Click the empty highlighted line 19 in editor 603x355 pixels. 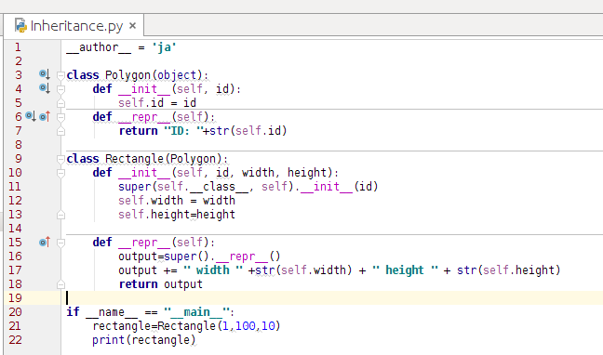pyautogui.click(x=334, y=298)
